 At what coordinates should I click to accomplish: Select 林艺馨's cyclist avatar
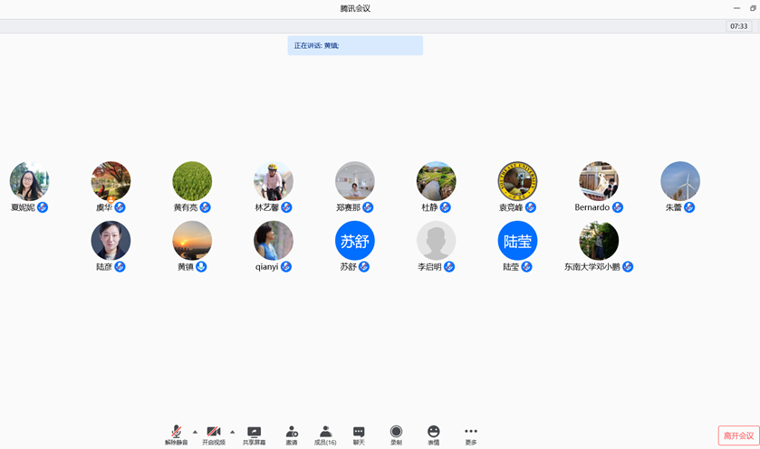[x=274, y=181]
